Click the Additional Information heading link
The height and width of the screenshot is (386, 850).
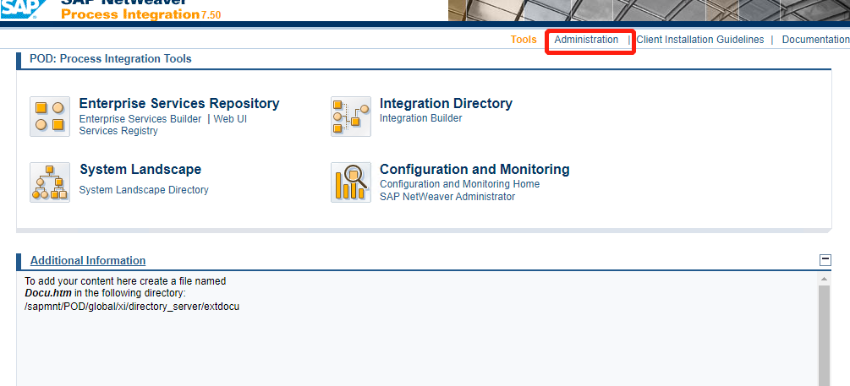(88, 260)
